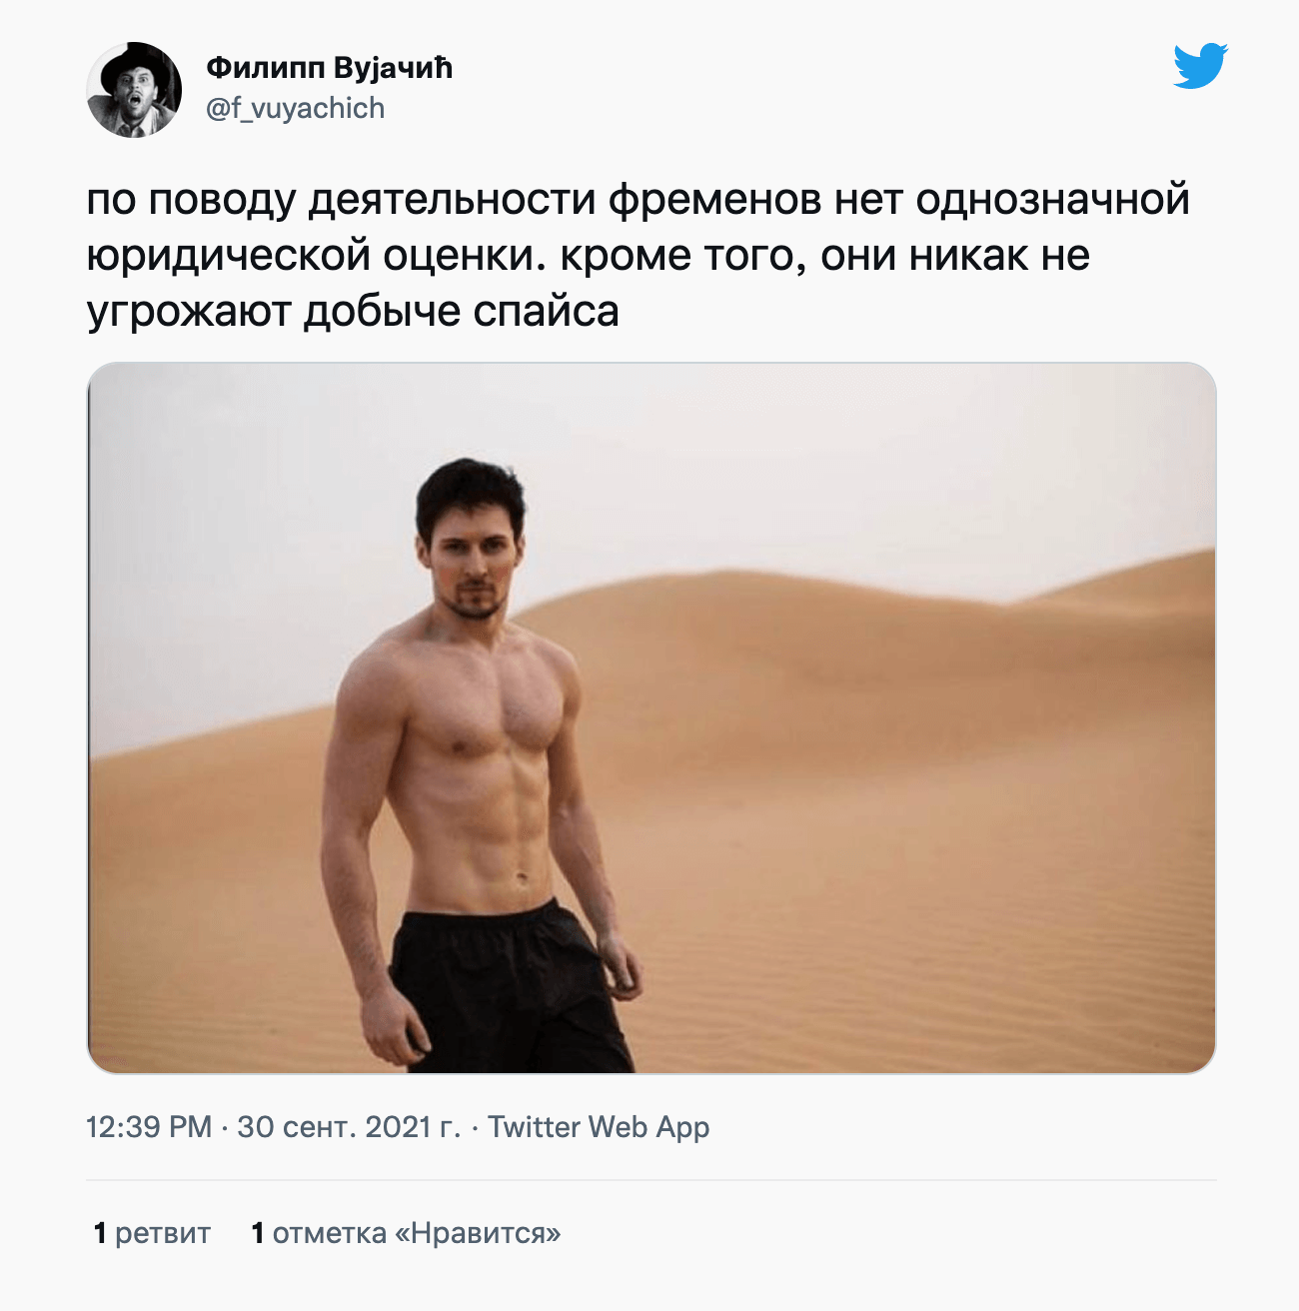This screenshot has height=1311, width=1299.
Task: View the 1 отметка «Нравится» list
Action: tap(406, 1233)
